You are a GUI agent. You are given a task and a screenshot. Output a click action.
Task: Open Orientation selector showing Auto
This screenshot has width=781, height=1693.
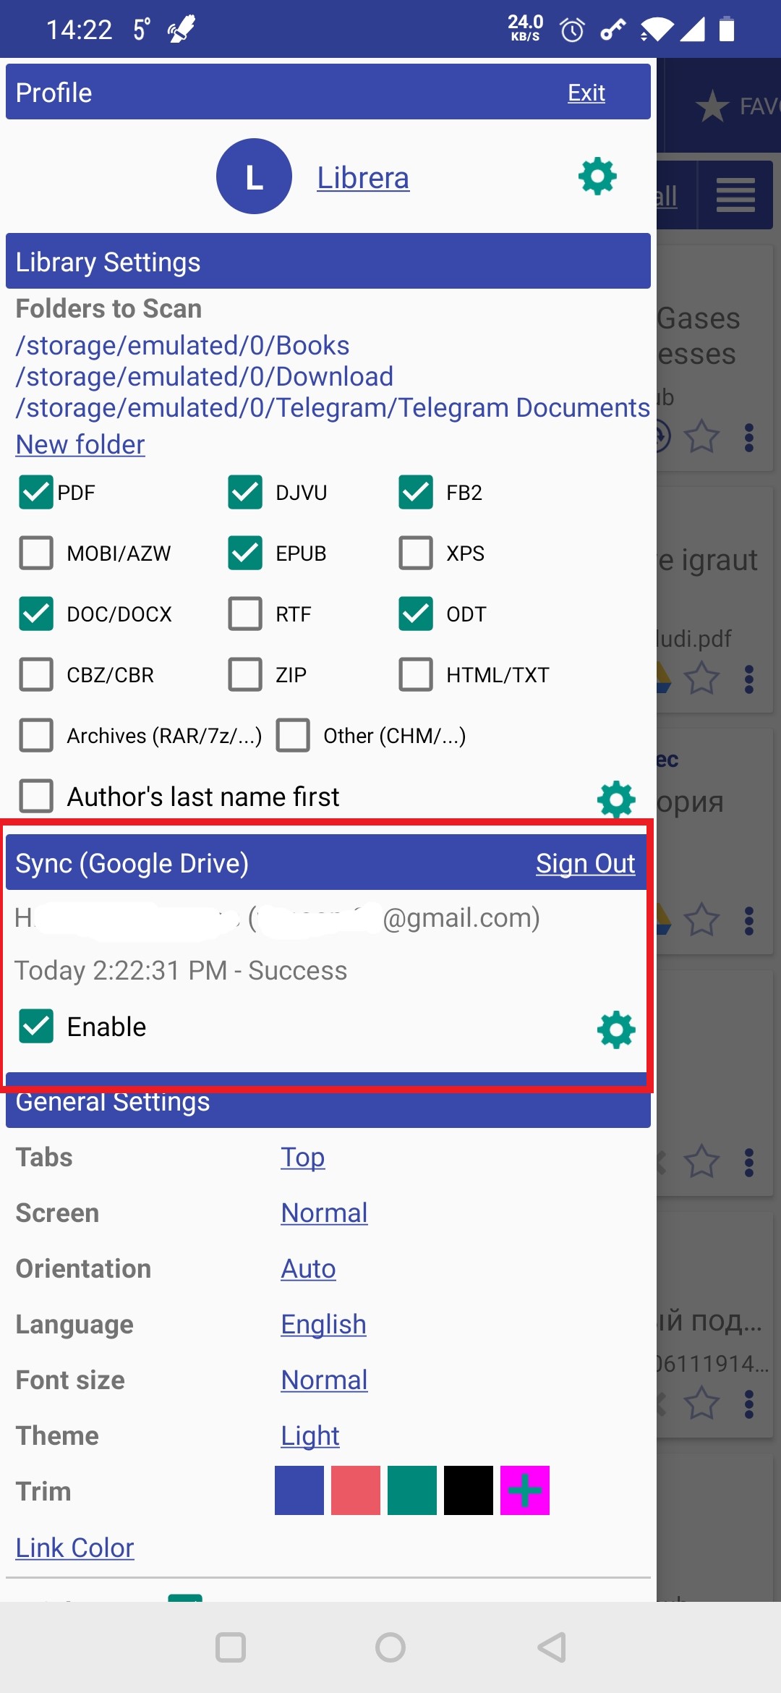[x=308, y=1268]
